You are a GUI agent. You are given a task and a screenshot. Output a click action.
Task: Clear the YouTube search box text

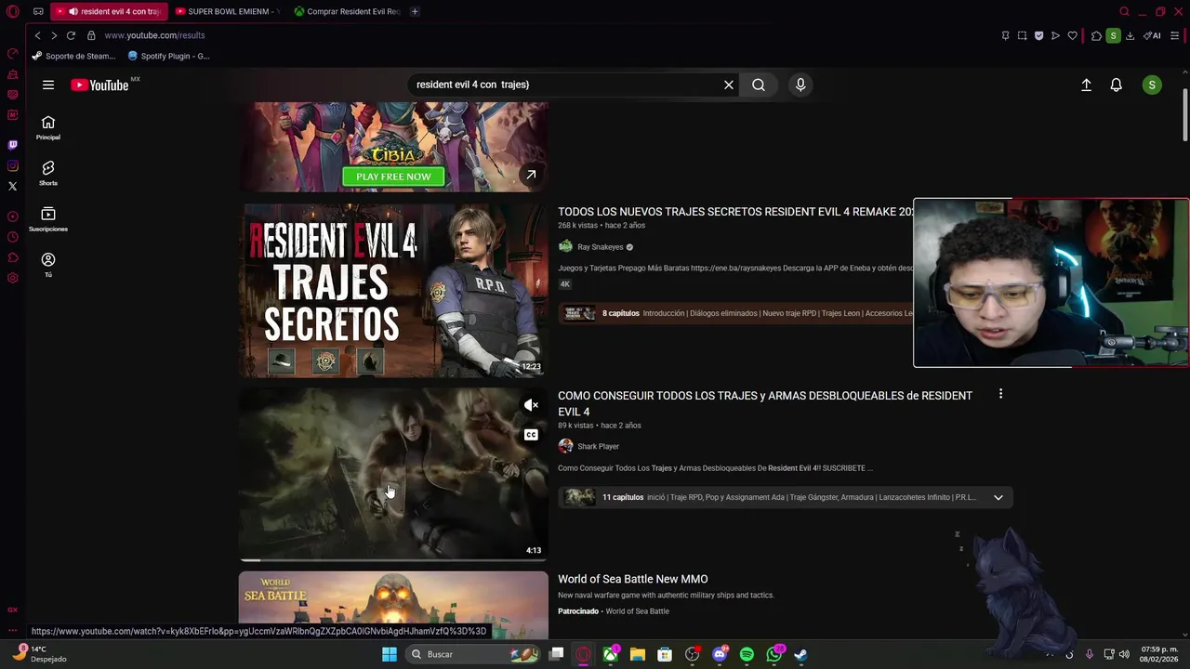coord(729,85)
